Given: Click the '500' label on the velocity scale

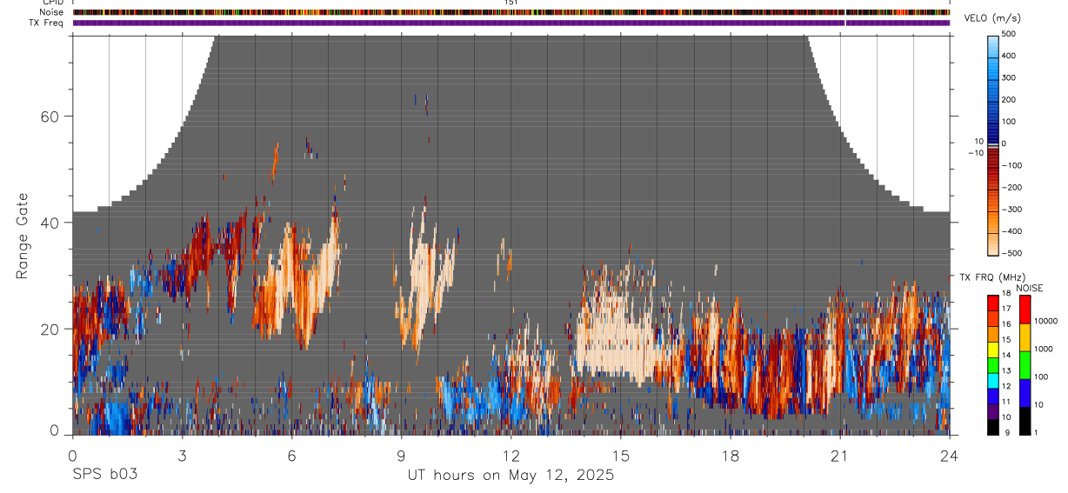Looking at the screenshot, I should tap(1011, 35).
